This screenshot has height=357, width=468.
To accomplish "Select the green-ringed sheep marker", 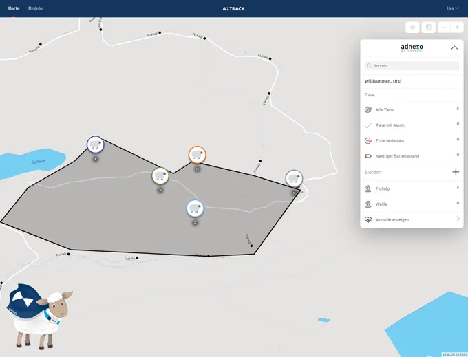I will click(160, 175).
